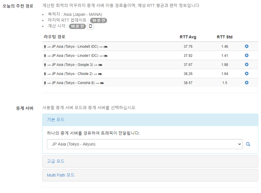Click play icon for ConoHa 8 route
This screenshot has width=261, height=193.
click(247, 82)
